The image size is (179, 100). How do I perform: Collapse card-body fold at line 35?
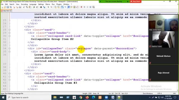point(10,52)
